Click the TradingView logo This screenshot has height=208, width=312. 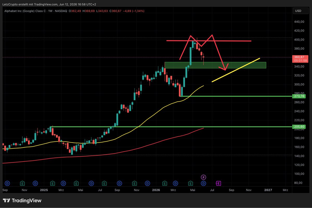tap(22, 201)
